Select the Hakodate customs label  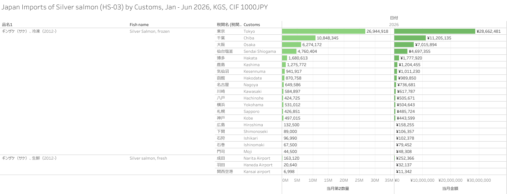tap(253, 78)
